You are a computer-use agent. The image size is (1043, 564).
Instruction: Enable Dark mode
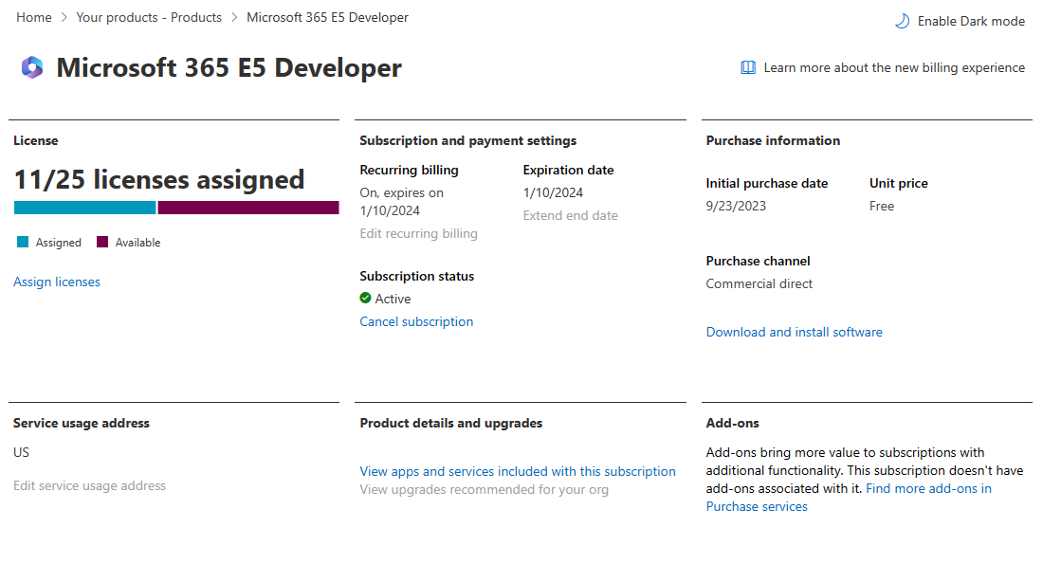click(960, 21)
